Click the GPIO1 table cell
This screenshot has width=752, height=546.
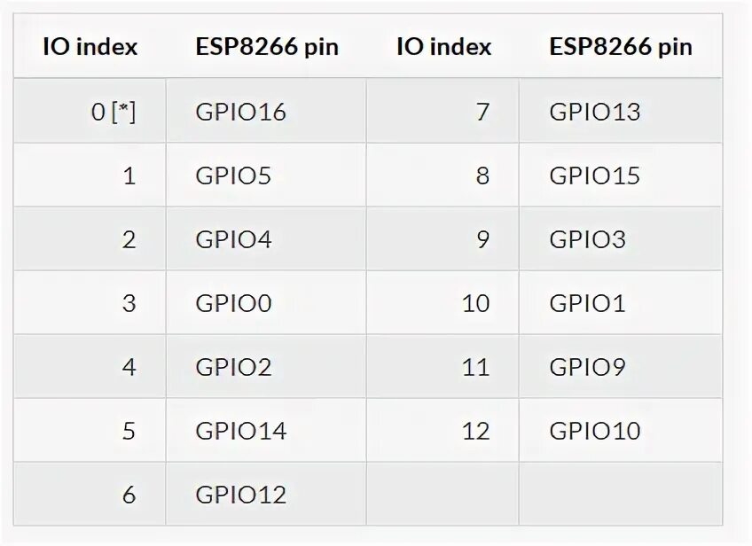coord(620,302)
